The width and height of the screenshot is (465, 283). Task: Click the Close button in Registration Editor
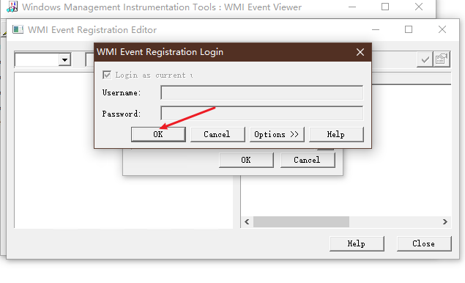click(424, 244)
